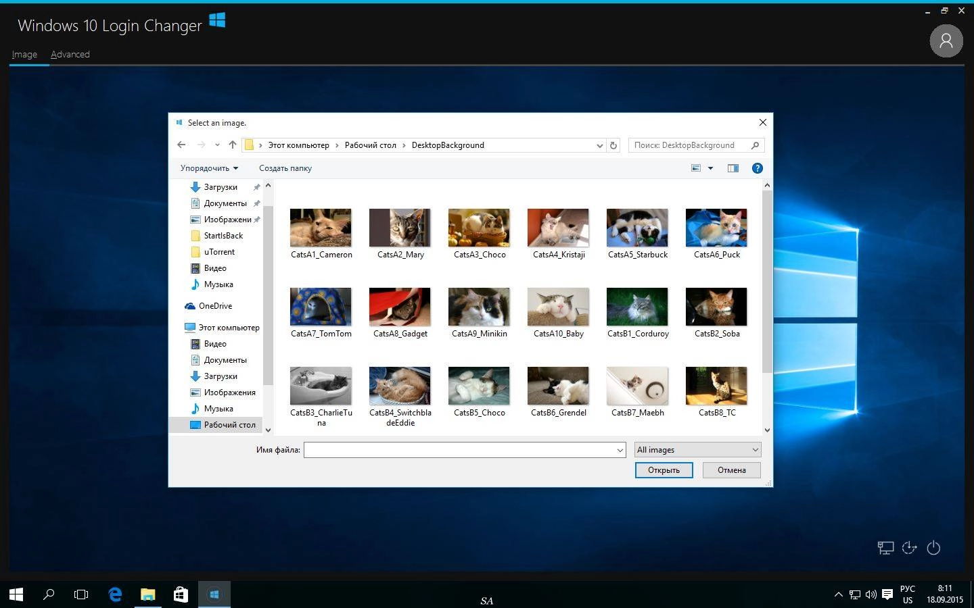Viewport: 974px width, 608px height.
Task: Click the power icon on lock screen
Action: click(933, 548)
